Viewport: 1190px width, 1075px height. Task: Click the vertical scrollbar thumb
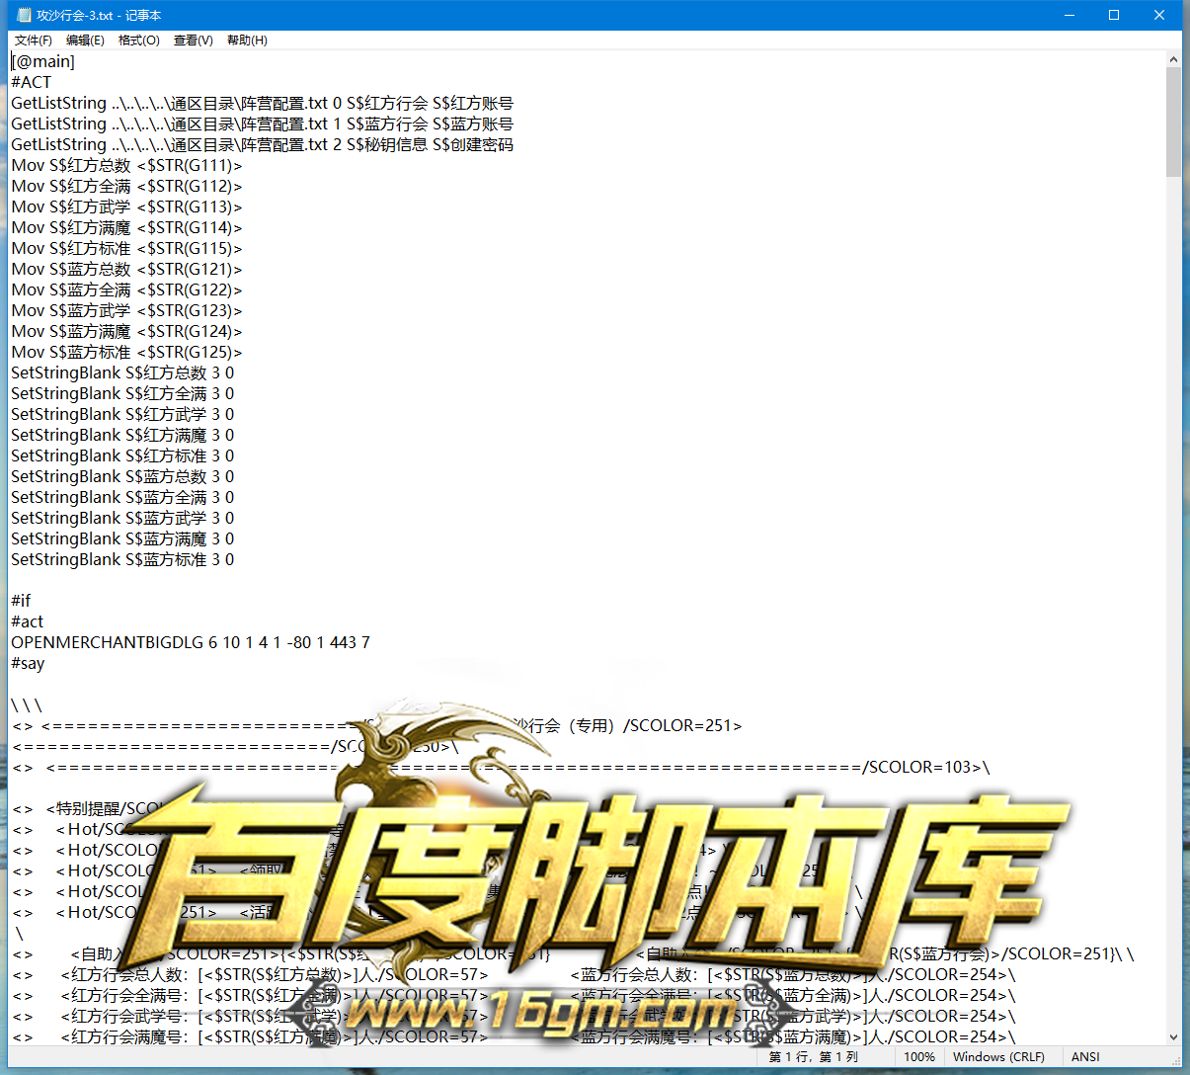click(1173, 123)
